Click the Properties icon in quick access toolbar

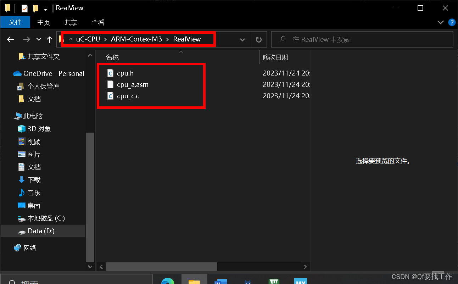24,8
